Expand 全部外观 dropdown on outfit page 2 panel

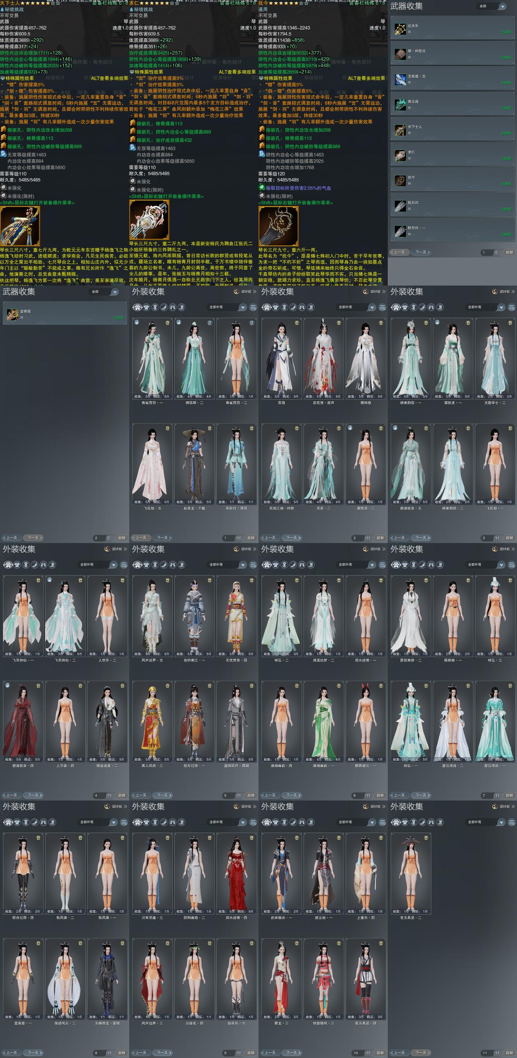pos(357,307)
